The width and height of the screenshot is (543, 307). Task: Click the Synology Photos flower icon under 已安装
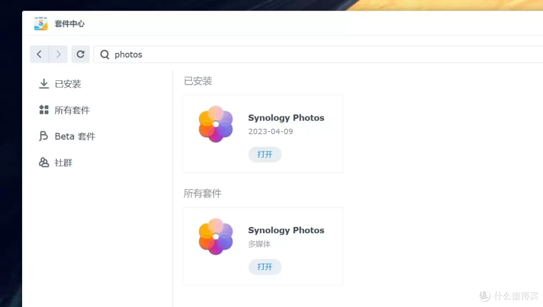tap(216, 124)
